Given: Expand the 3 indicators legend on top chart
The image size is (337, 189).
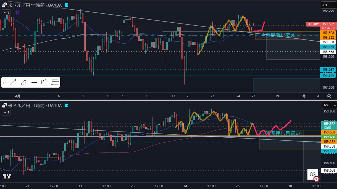Looking at the screenshot, I should tap(6, 12).
